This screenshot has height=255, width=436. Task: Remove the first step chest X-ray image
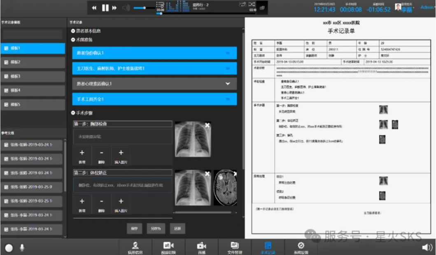coord(208,125)
